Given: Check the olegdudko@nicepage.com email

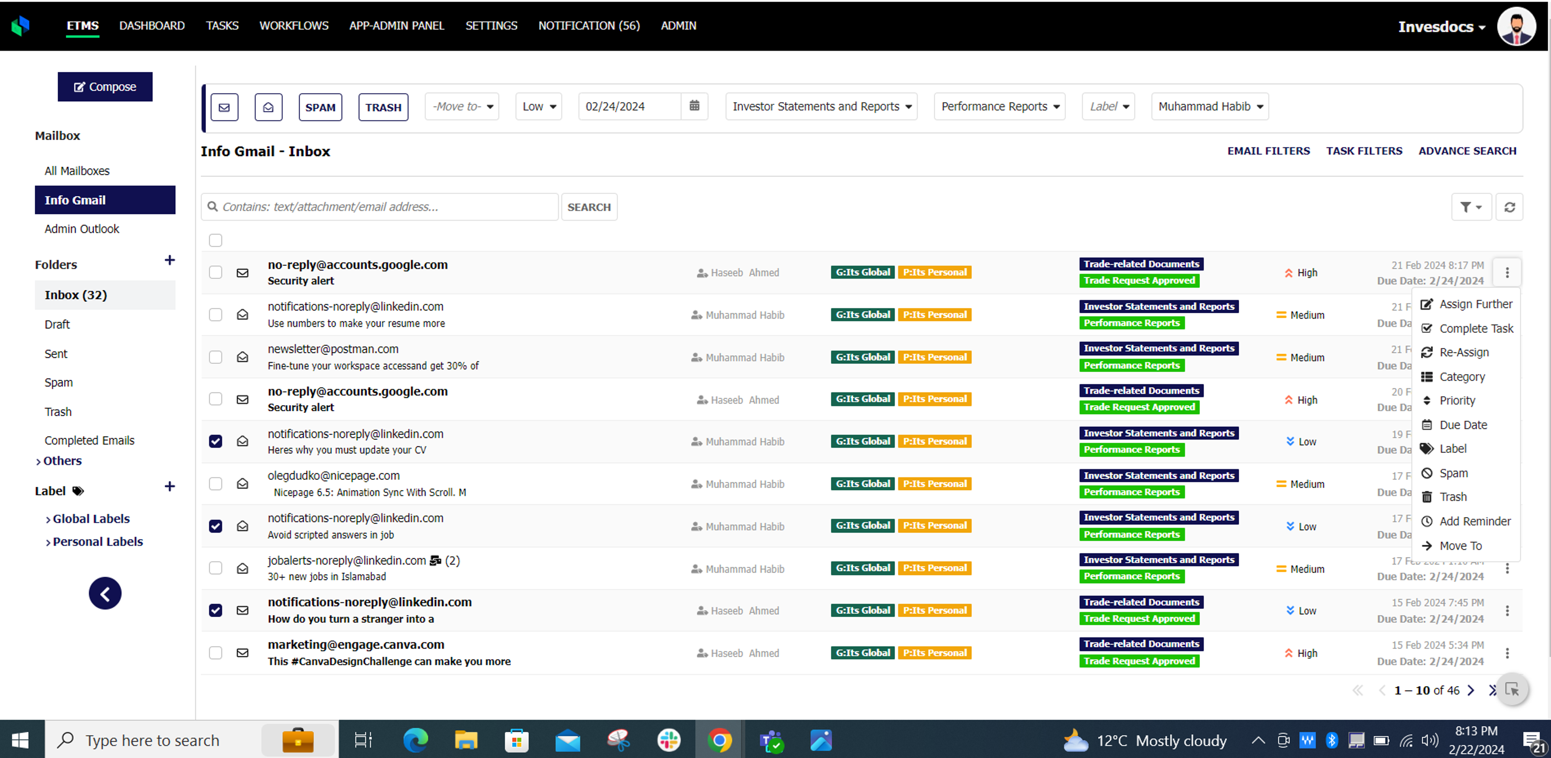Looking at the screenshot, I should click(x=215, y=484).
